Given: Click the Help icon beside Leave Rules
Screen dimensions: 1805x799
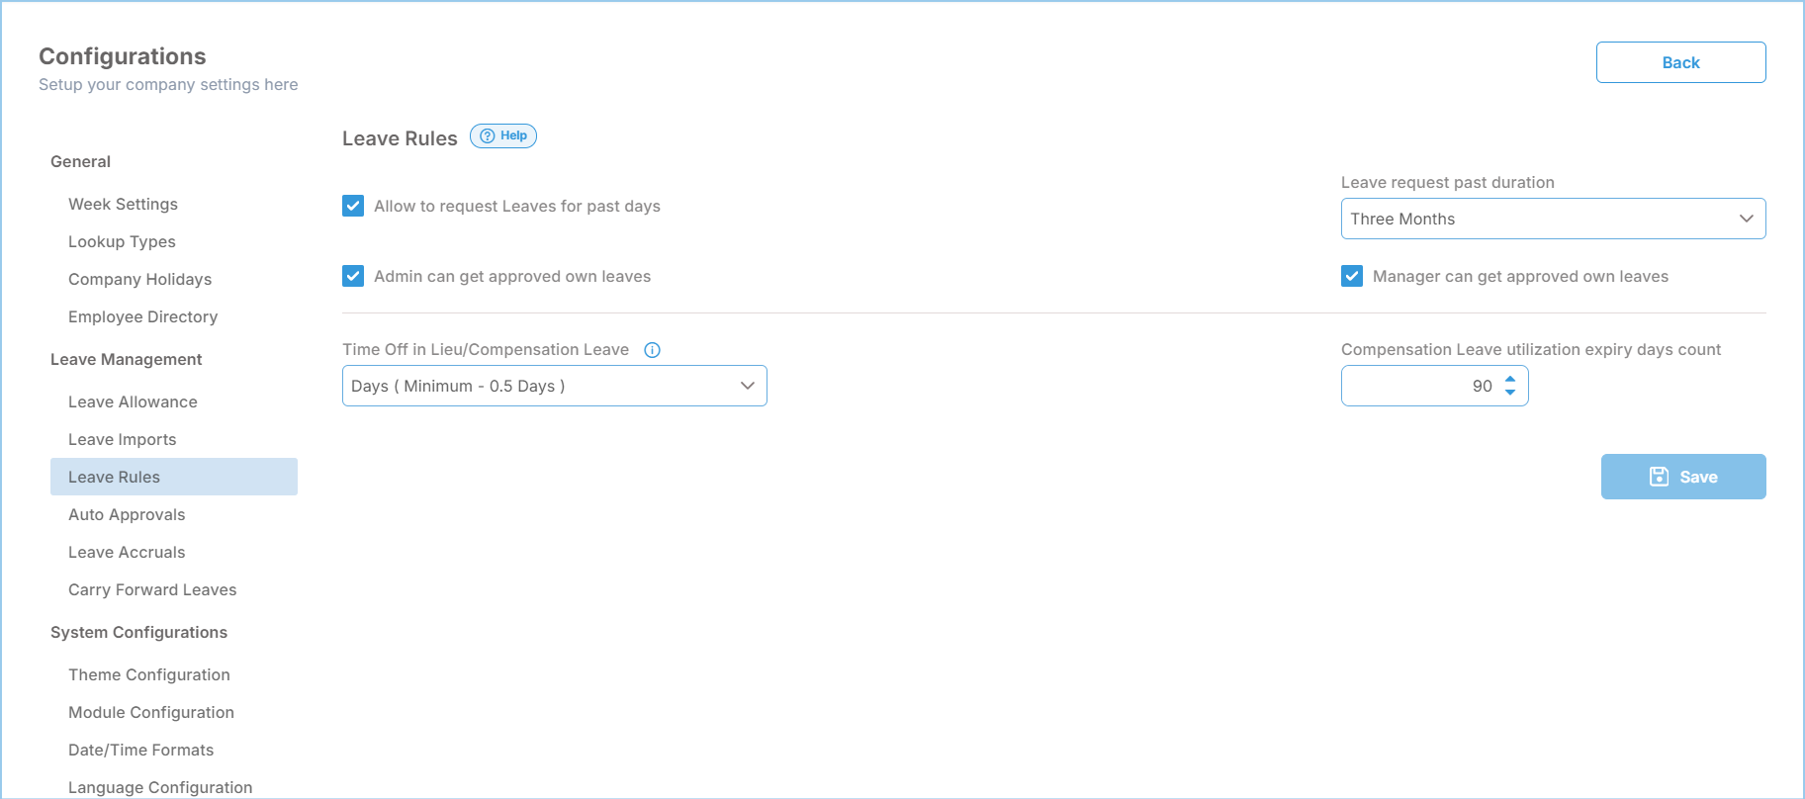Looking at the screenshot, I should [x=502, y=136].
